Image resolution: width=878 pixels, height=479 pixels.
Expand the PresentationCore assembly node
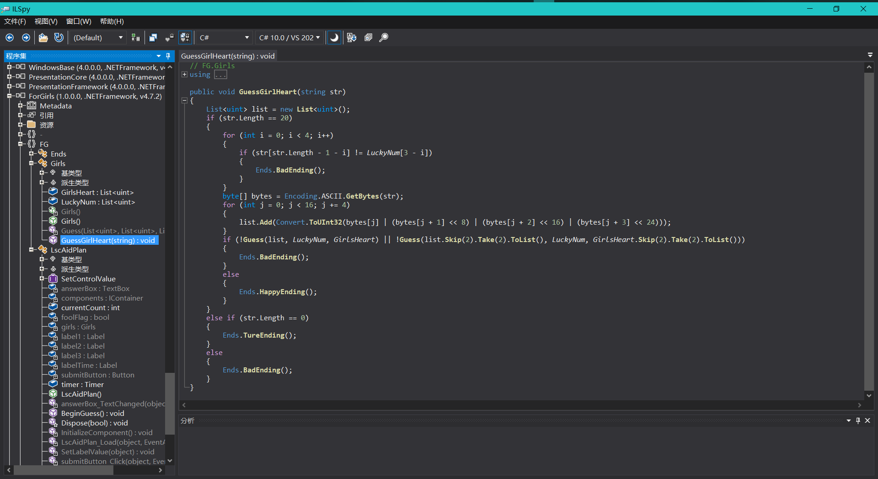[x=9, y=77]
